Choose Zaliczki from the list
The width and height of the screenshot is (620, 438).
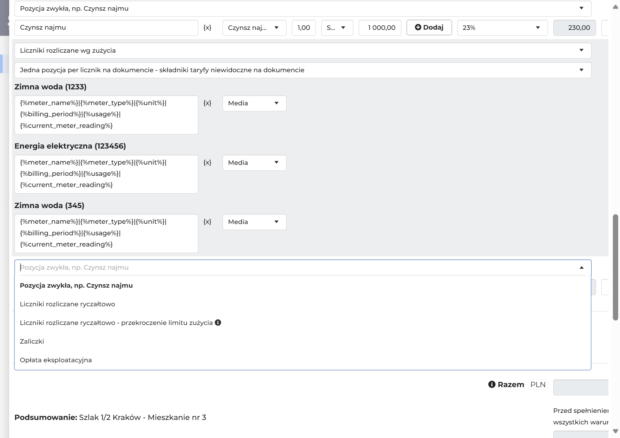pos(32,342)
